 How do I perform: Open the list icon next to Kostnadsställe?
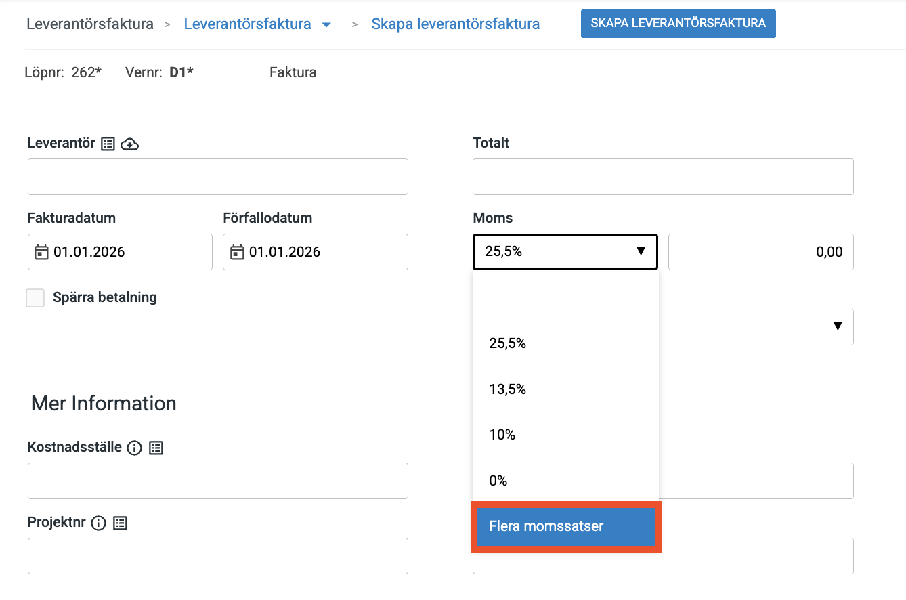click(x=156, y=448)
